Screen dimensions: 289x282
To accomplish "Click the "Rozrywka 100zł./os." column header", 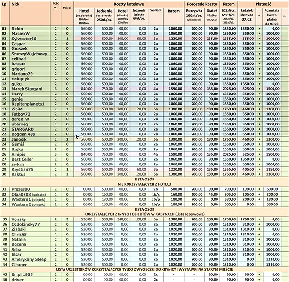I will pyautogui.click(x=194, y=16).
